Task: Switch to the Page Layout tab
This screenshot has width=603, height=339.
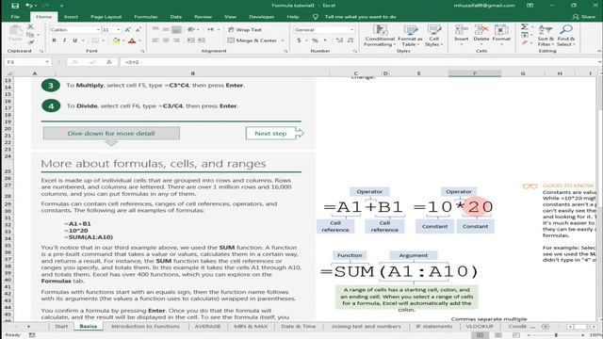Action: (x=106, y=17)
